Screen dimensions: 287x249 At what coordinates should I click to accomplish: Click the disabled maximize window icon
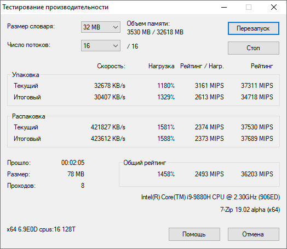point(249,7)
